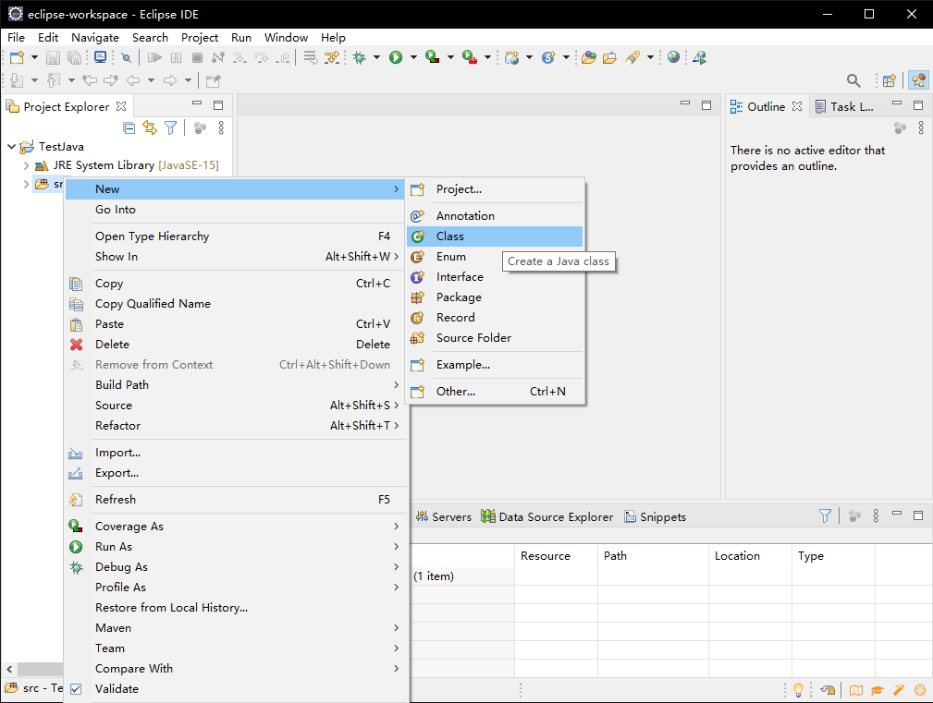The width and height of the screenshot is (933, 703).
Task: Collapse All in Project Explorer
Action: (x=129, y=127)
